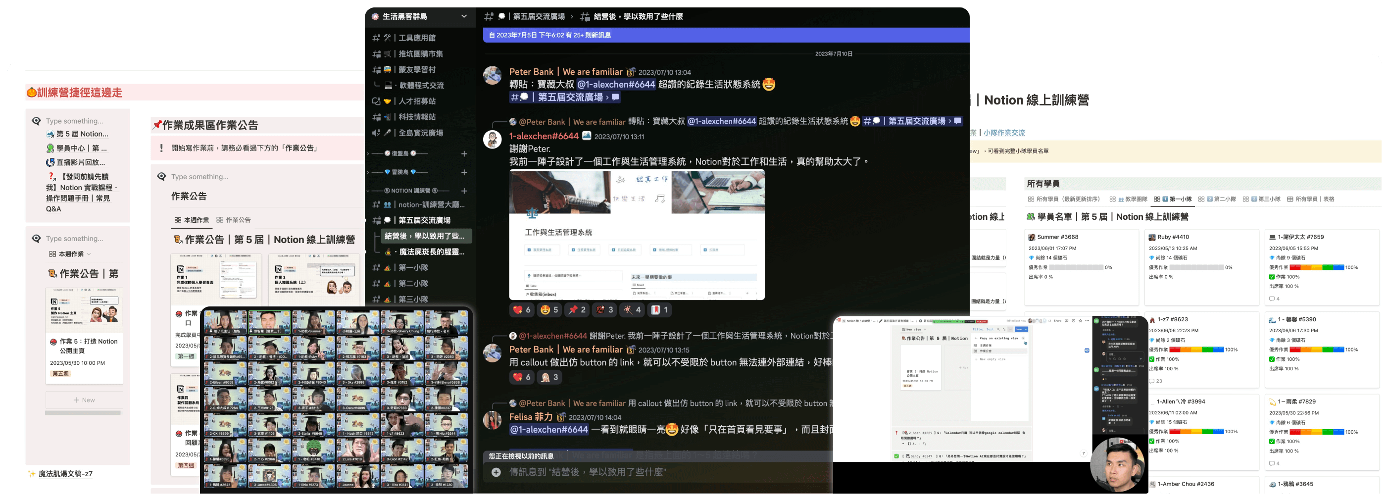Toggle the reaction with count 3 under callout message
This screenshot has width=1389, height=501.
[x=549, y=378]
